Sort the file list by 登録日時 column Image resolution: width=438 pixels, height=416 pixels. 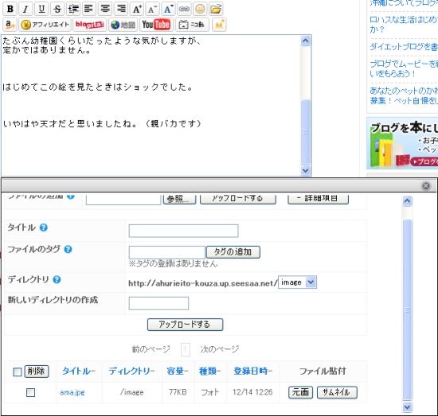click(252, 371)
